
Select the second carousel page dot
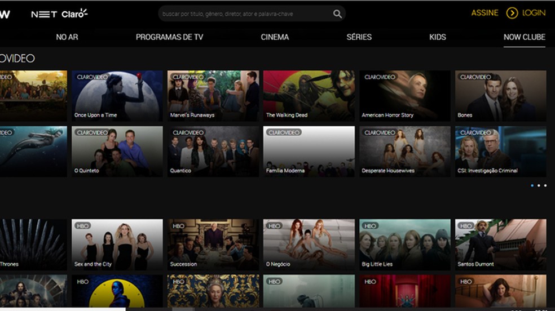tap(539, 185)
